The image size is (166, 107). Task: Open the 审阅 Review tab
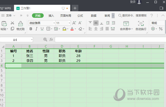coord(107,16)
